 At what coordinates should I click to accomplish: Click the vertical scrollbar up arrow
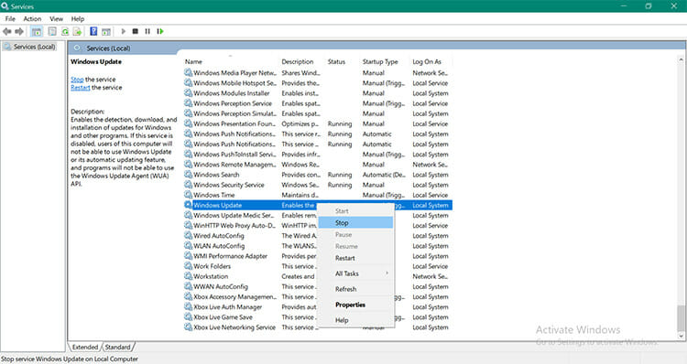click(681, 59)
